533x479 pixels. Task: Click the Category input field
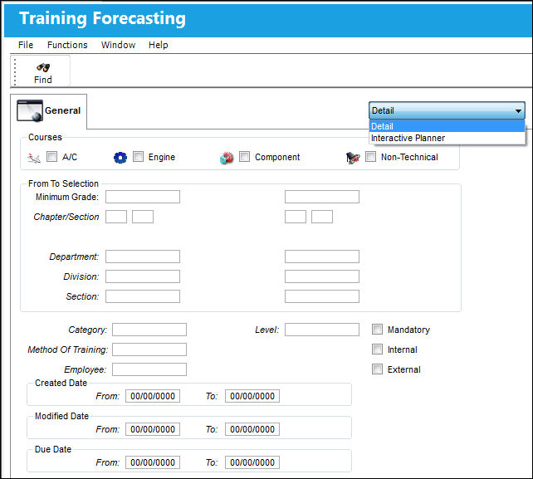pyautogui.click(x=149, y=330)
